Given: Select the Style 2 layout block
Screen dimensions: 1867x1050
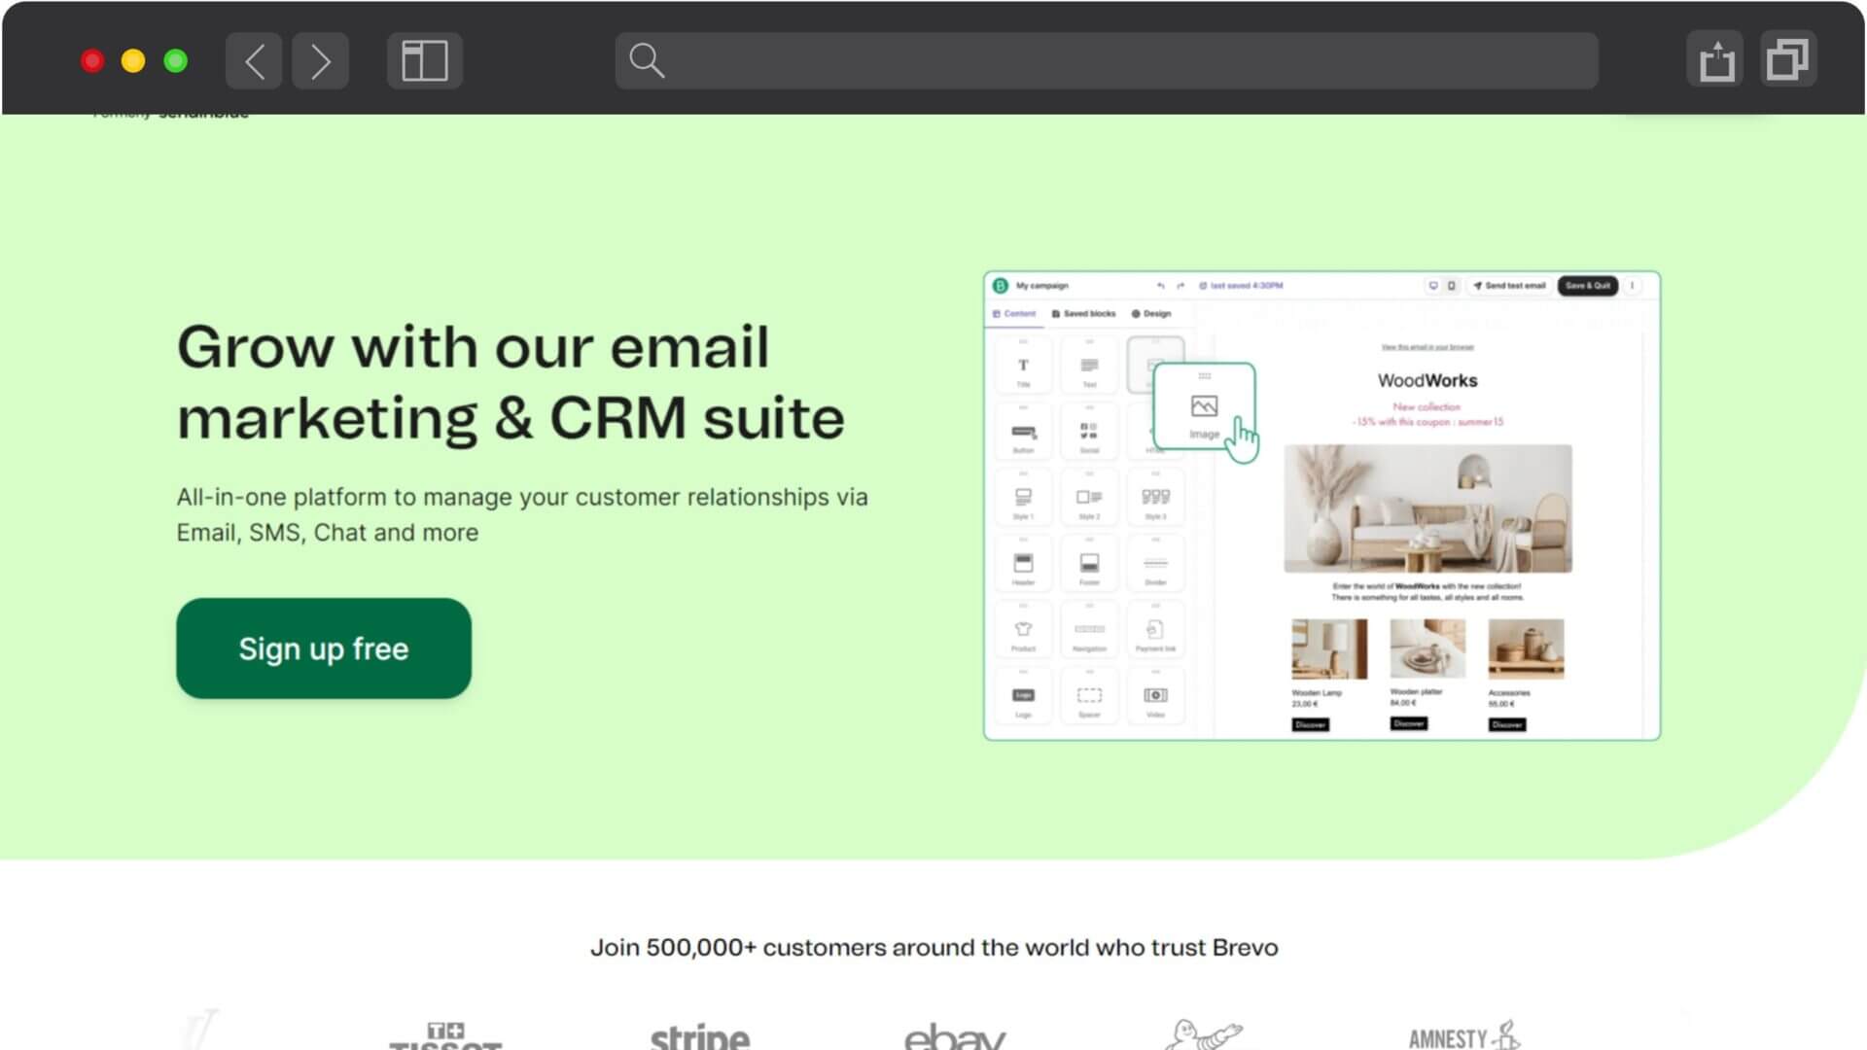Looking at the screenshot, I should [1089, 499].
